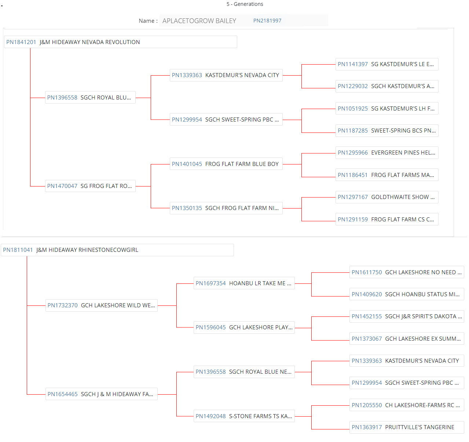Select PN1492048 S-STONE FARMS TS KA...
The image size is (469, 442).
point(243,416)
